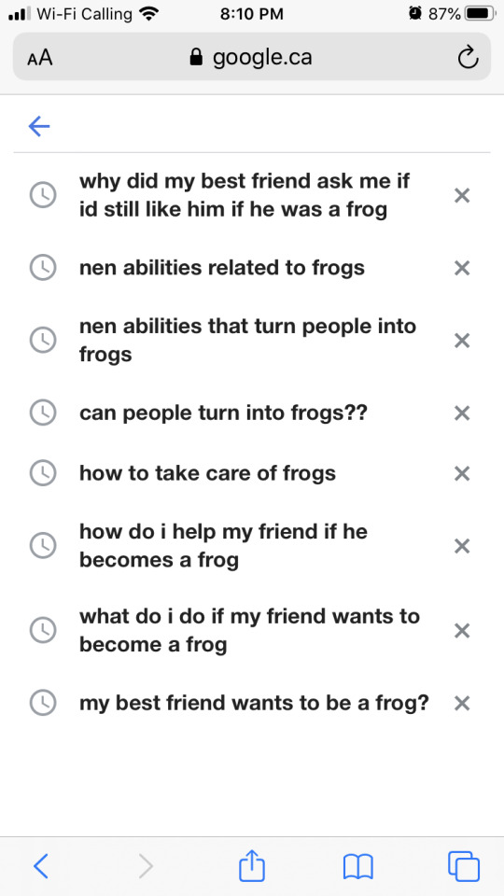Open the Safari bookmarks book icon
Viewport: 504px width, 896px height.
point(357,867)
